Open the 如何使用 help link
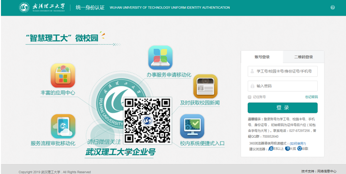Viewport: 346px width, 174px height. [x=298, y=143]
